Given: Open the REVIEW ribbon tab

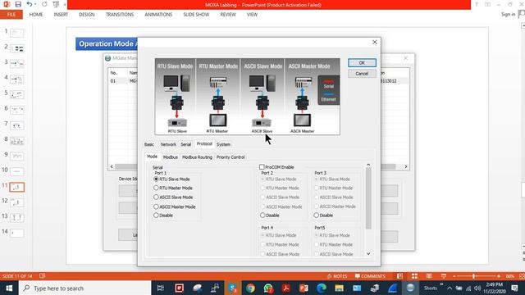Looking at the screenshot, I should click(228, 15).
